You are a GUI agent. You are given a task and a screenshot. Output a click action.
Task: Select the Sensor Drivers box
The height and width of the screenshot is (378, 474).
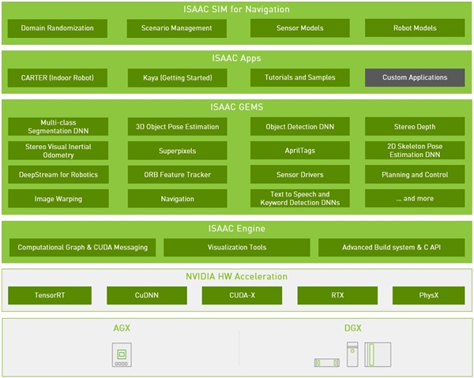pyautogui.click(x=300, y=174)
